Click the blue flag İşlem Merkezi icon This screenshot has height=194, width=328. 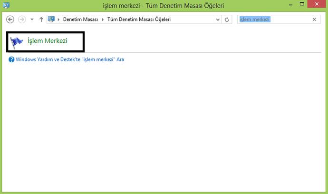click(x=16, y=43)
